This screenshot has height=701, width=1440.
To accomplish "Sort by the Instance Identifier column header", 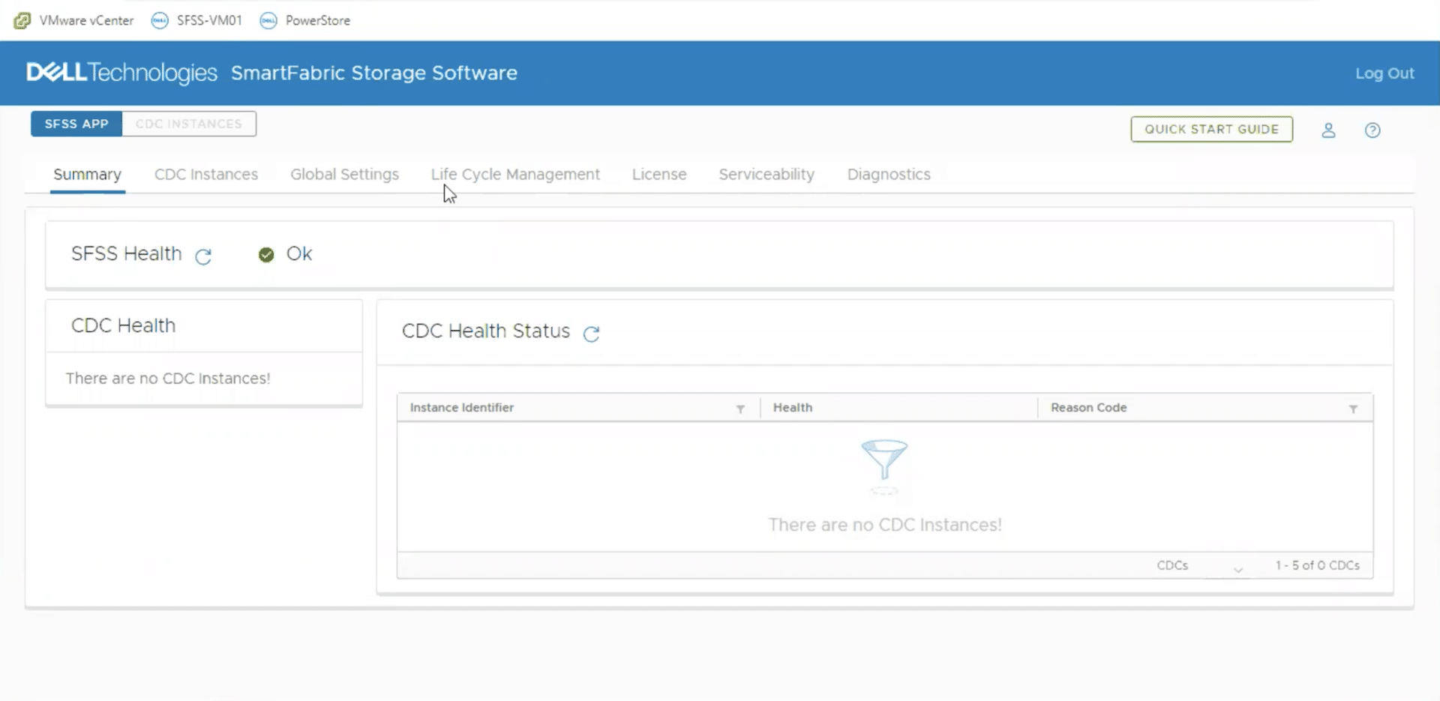I will tap(461, 408).
